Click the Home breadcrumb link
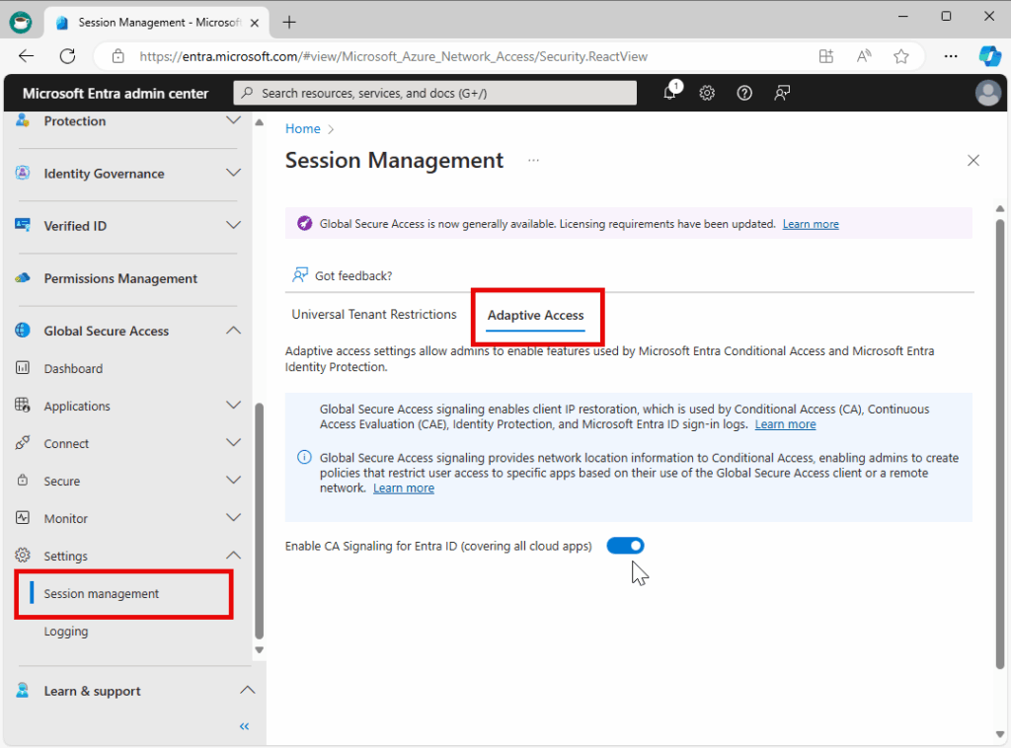 pos(302,128)
